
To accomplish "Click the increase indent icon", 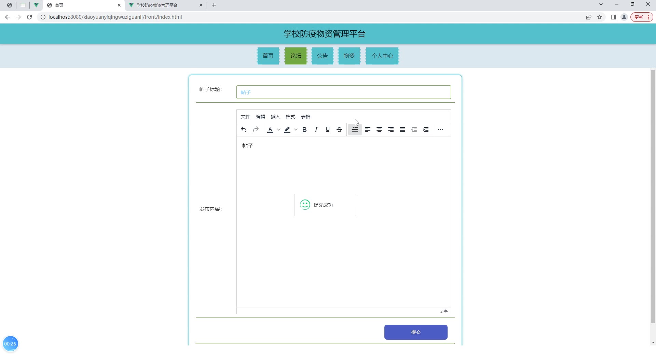I will (426, 130).
